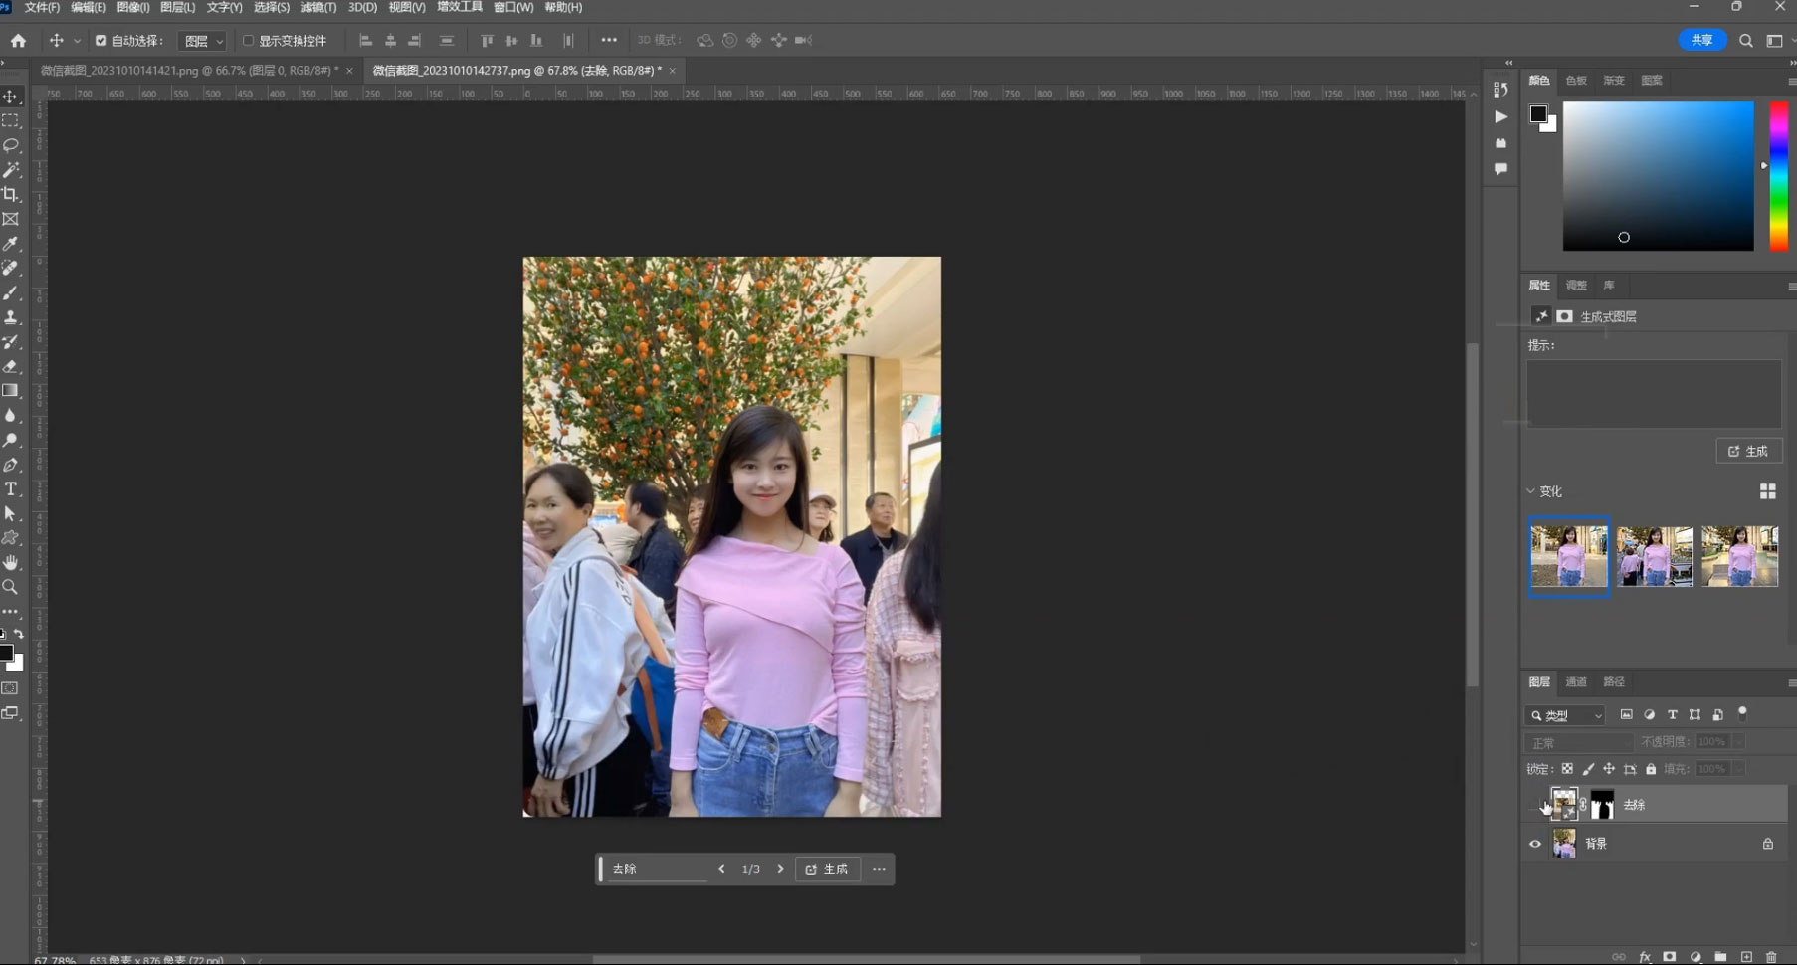
Task: Show the 去除 layer visibility
Action: 1535,804
